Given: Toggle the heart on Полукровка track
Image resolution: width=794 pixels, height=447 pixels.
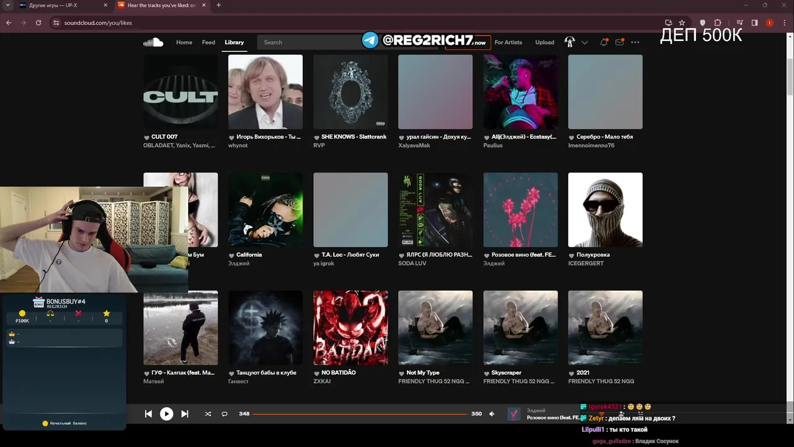Looking at the screenshot, I should pyautogui.click(x=571, y=255).
